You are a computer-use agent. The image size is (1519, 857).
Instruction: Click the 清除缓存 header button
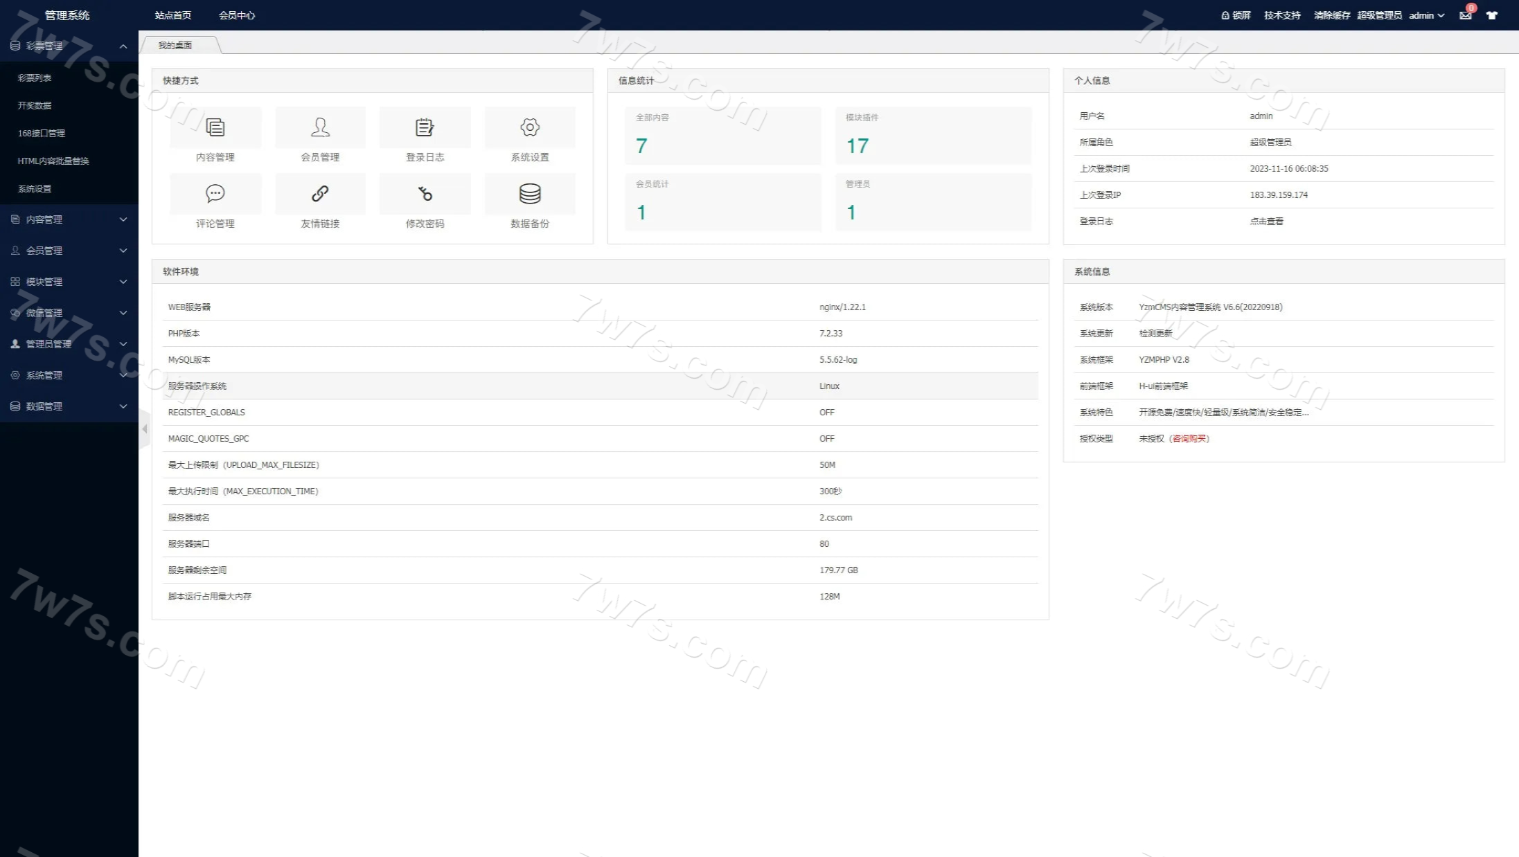(x=1331, y=15)
